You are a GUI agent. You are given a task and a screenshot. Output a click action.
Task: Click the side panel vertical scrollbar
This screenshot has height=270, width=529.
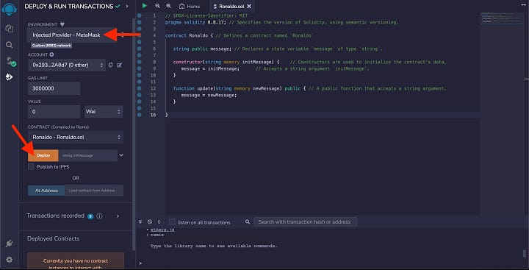pos(134,135)
